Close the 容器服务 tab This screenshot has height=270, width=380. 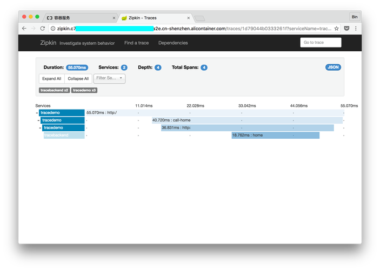click(x=114, y=18)
